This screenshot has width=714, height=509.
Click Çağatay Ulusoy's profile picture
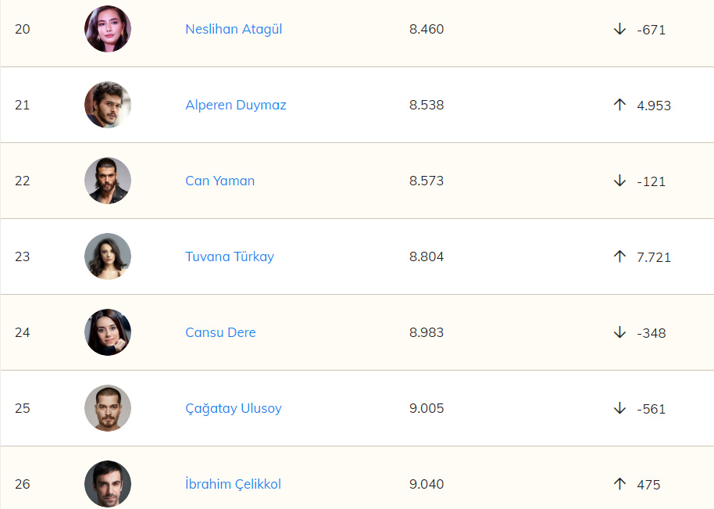[108, 408]
